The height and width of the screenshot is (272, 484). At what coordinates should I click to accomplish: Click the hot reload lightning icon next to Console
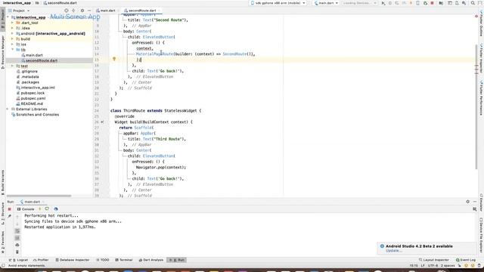39,209
